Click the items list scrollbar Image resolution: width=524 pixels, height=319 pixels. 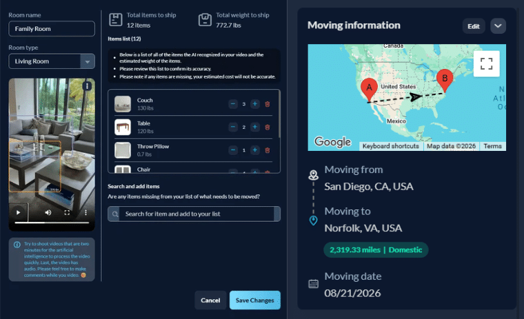[279, 114]
